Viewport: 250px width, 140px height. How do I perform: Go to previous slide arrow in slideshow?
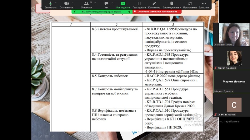[34, 136]
